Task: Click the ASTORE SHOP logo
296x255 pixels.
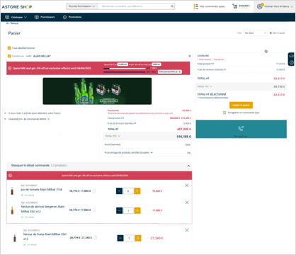Action: tap(17, 7)
